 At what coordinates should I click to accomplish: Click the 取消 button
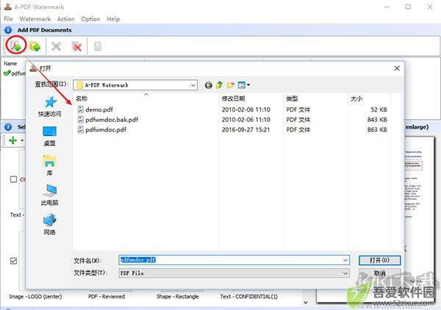[380, 273]
